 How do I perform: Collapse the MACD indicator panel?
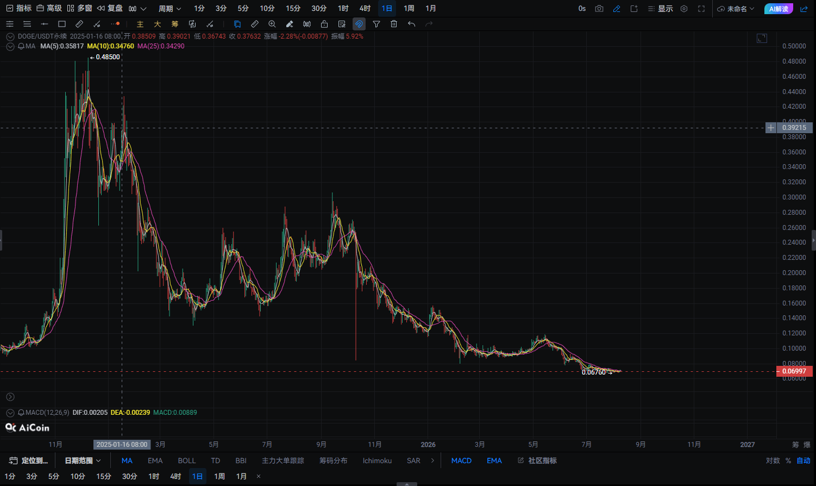point(10,413)
